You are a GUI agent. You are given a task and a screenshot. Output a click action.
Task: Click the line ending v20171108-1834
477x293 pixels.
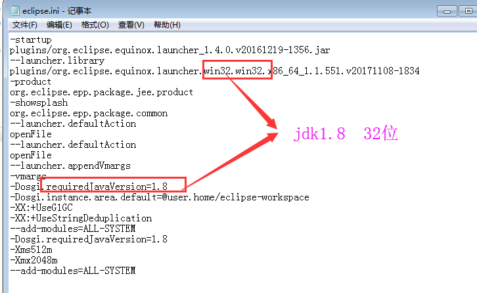[214, 71]
